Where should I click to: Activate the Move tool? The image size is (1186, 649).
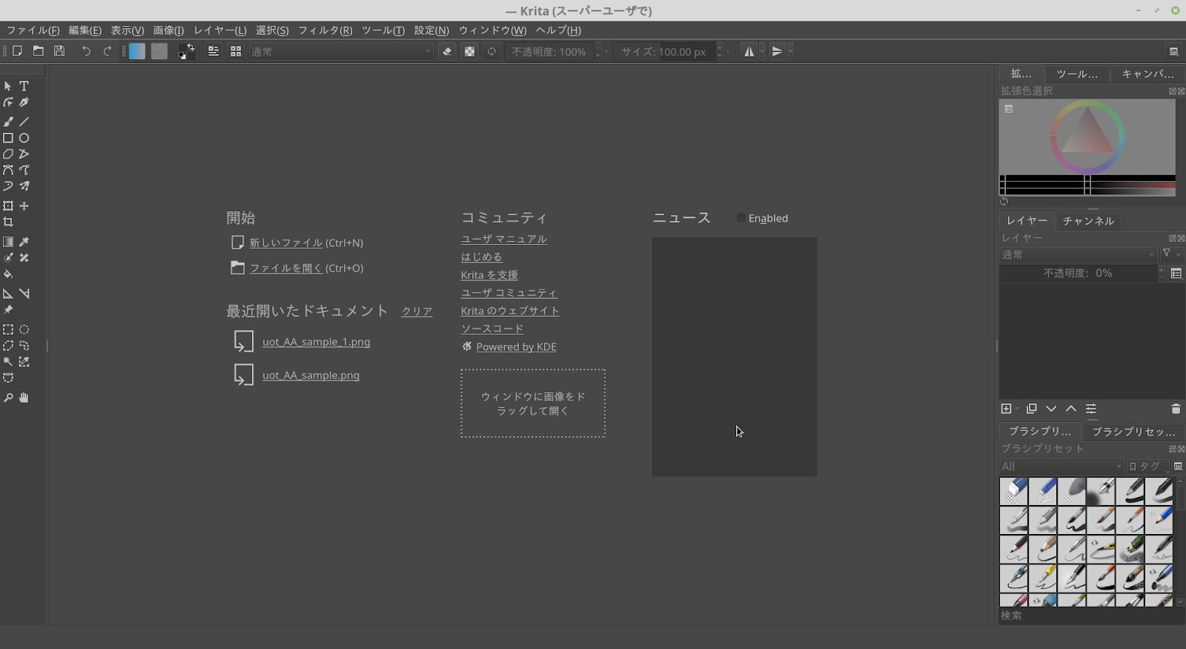[24, 206]
